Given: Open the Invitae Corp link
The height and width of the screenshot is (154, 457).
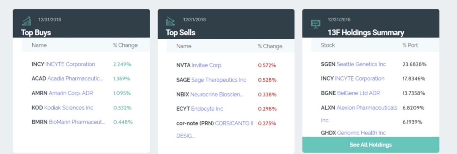Looking at the screenshot, I should (x=206, y=65).
